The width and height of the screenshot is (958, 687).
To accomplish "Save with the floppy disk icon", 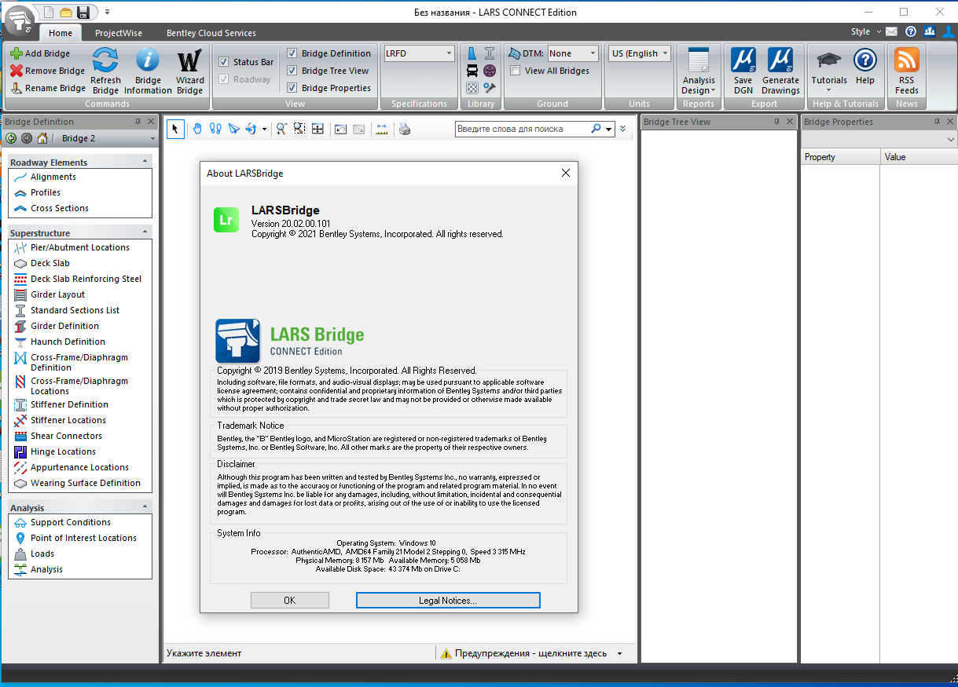I will pyautogui.click(x=83, y=12).
